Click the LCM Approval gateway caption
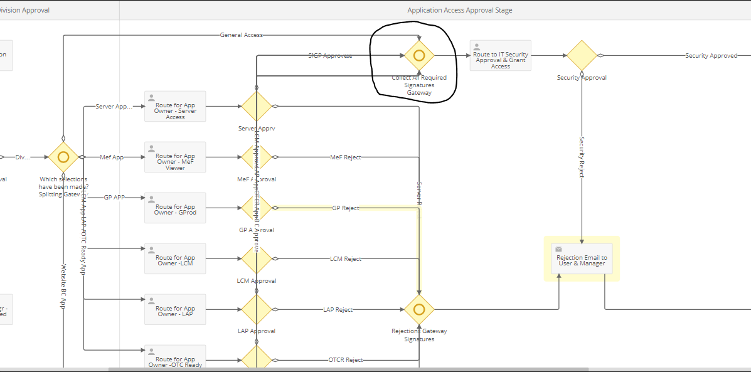Image resolution: width=751 pixels, height=372 pixels. pyautogui.click(x=256, y=280)
